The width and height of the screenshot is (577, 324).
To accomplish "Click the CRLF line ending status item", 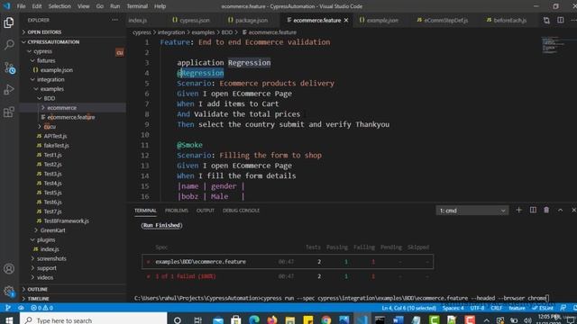I will tap(497, 308).
